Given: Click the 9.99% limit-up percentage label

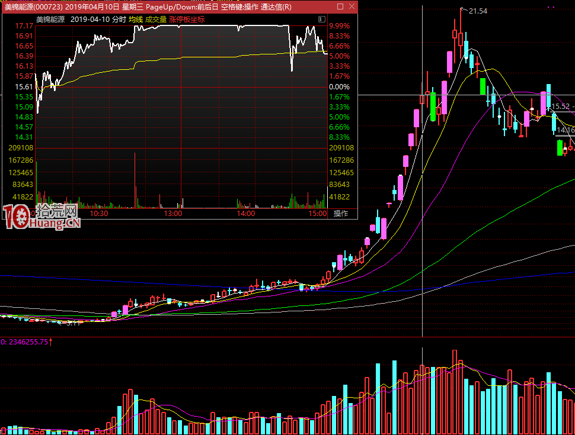Looking at the screenshot, I should click(339, 26).
